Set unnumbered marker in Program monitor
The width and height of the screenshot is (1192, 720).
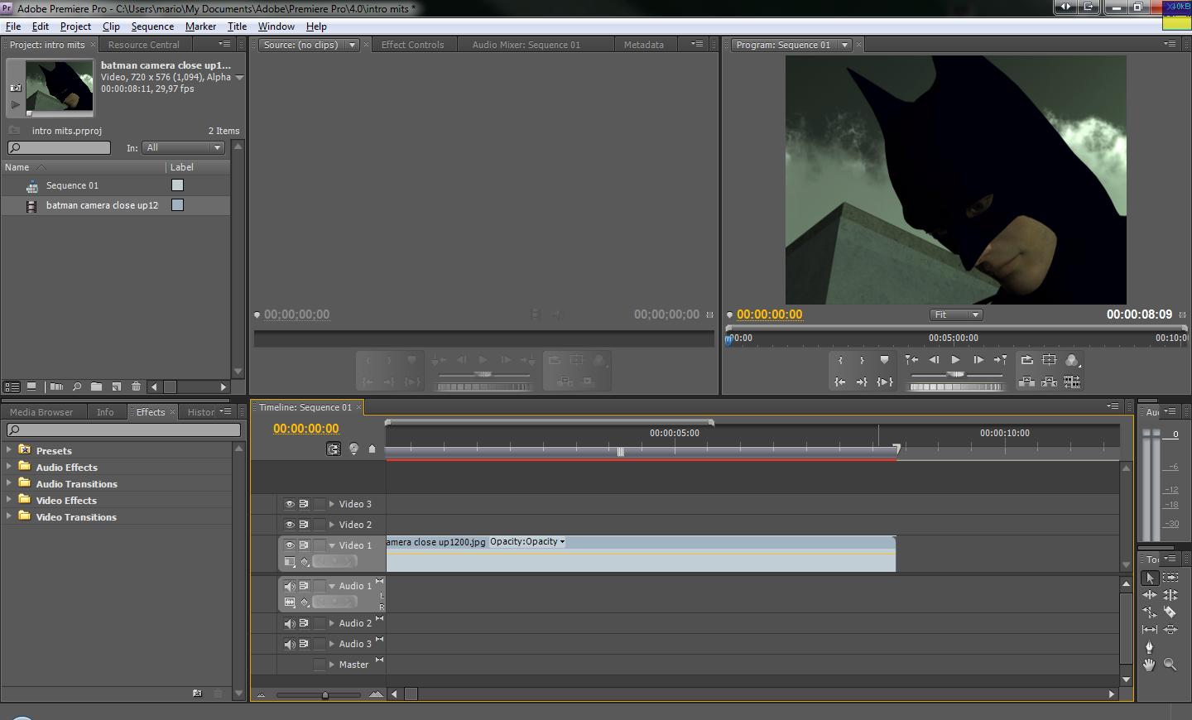[x=884, y=360]
